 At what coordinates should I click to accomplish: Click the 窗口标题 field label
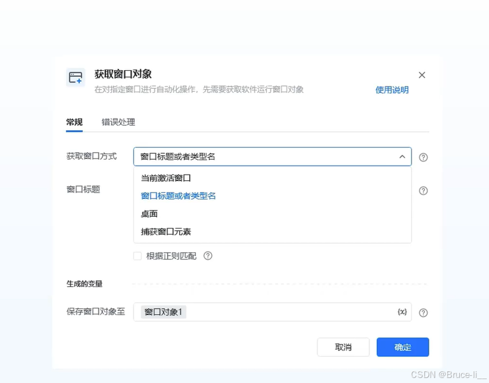pos(83,189)
